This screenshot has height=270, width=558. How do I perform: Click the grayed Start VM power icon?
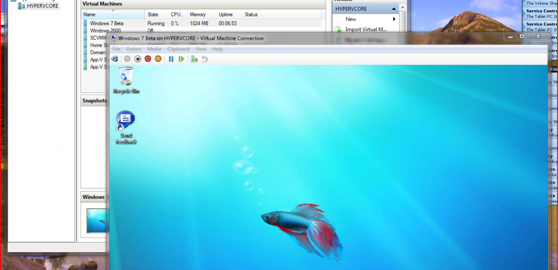pyautogui.click(x=128, y=59)
